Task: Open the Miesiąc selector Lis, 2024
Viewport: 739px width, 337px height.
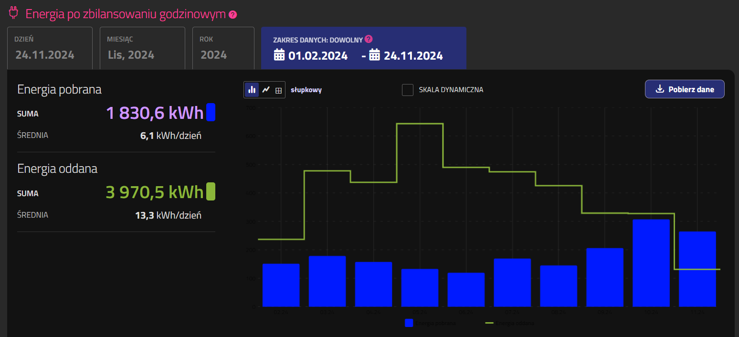Action: 142,48
